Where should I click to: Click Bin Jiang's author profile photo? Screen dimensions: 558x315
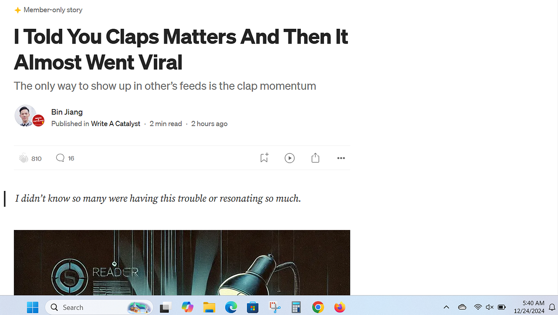coord(25,116)
